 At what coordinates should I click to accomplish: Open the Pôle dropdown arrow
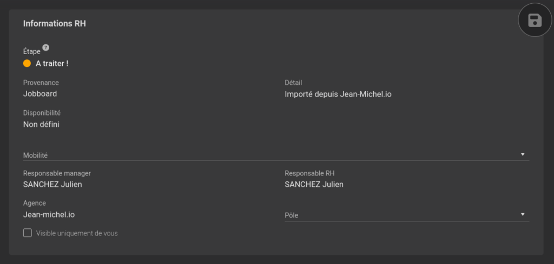pyautogui.click(x=523, y=214)
